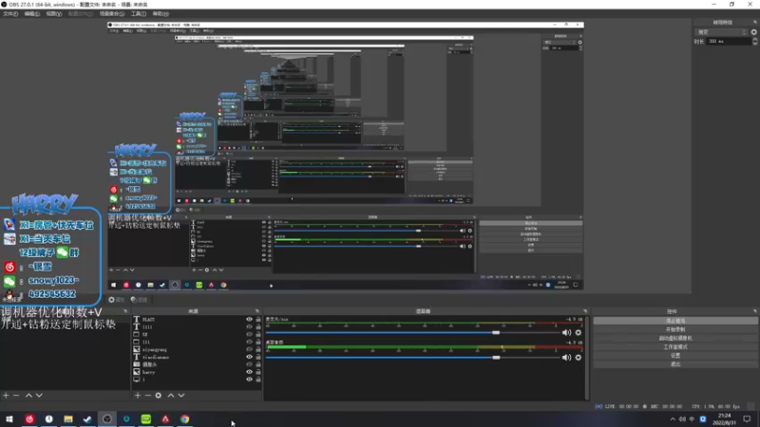Open the Mic/Aux channel settings gear
Screen dimensions: 760x427
(579, 333)
